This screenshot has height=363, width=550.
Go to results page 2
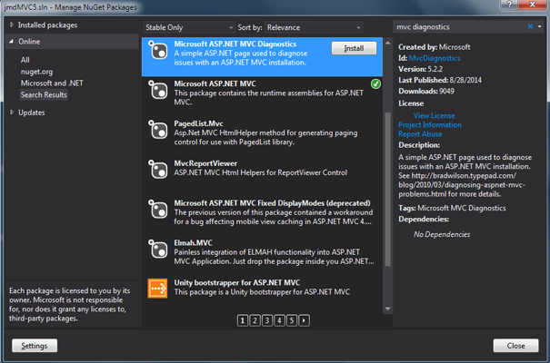(255, 320)
